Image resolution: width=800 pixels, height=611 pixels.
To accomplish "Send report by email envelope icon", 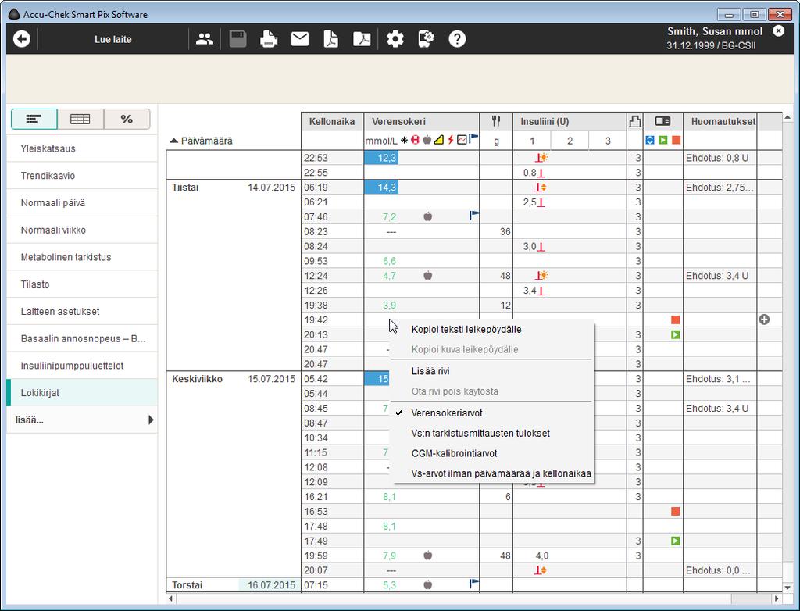I will point(300,39).
